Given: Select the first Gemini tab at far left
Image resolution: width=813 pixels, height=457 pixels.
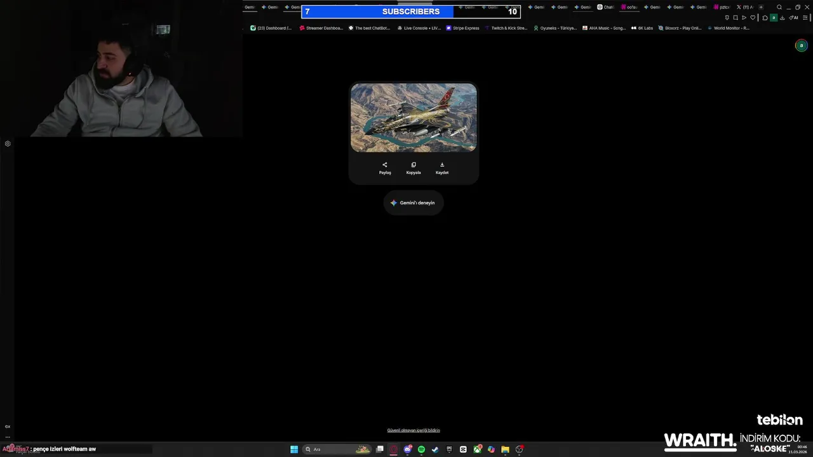Looking at the screenshot, I should pyautogui.click(x=250, y=7).
